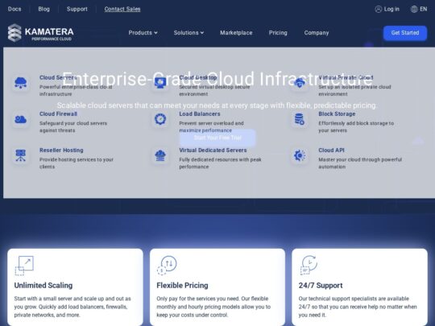The image size is (435, 326).
Task: Click the Virtual Private Cloud icon
Action: coord(300,83)
